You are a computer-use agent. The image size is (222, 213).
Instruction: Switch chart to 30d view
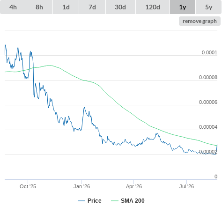120,7
